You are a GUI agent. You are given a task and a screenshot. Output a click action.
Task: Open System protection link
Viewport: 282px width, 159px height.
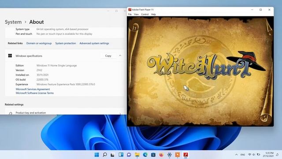(x=66, y=43)
